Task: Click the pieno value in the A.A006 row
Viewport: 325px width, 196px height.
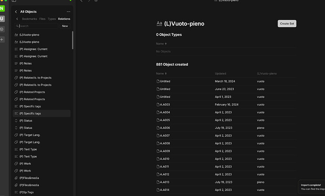Action: pyautogui.click(x=260, y=128)
